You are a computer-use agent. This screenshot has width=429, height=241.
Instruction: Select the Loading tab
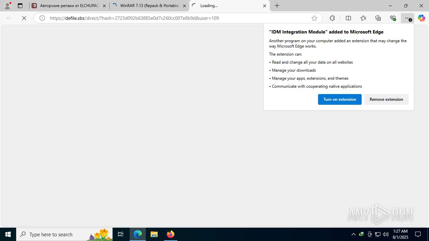pyautogui.click(x=229, y=6)
